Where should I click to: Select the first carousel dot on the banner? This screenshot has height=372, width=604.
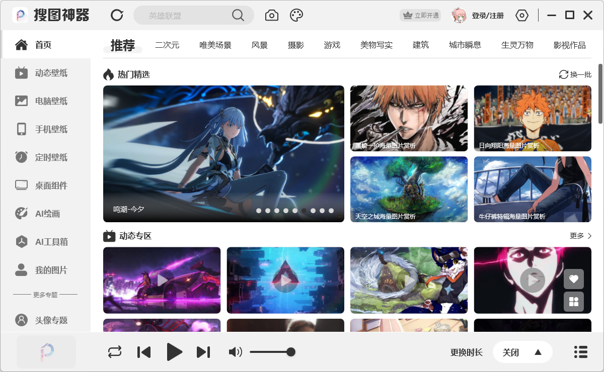tap(259, 211)
